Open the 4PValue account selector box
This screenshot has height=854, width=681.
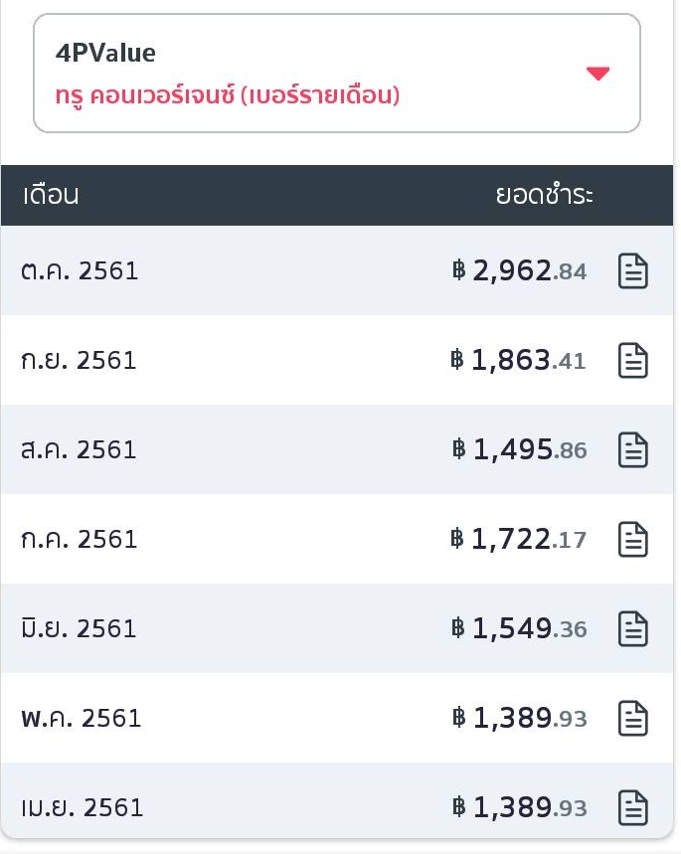point(336,74)
